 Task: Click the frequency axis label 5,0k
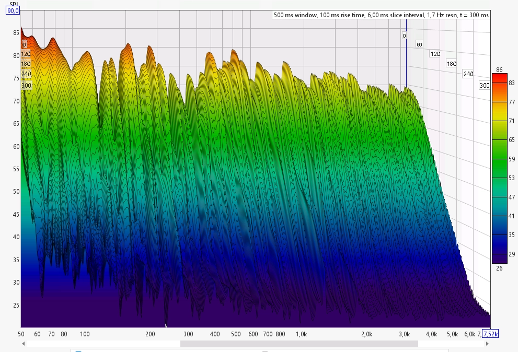point(452,334)
